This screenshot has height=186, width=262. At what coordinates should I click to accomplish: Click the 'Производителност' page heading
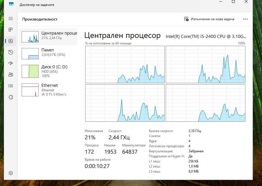pos(40,19)
